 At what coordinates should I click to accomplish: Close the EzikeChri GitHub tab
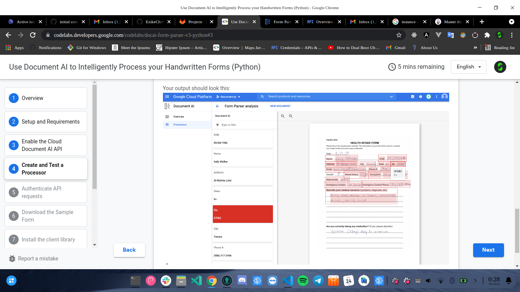pyautogui.click(x=169, y=22)
